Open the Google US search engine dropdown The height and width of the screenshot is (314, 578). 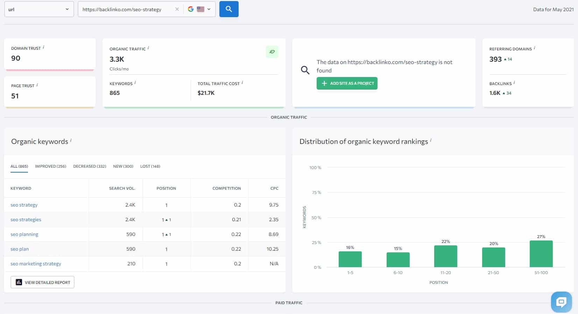pos(199,9)
